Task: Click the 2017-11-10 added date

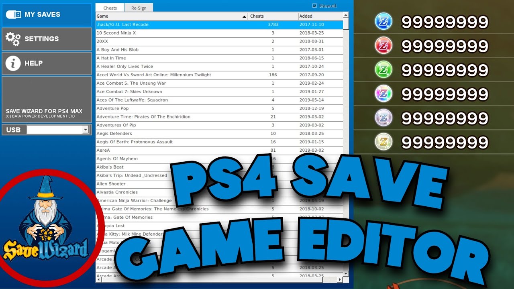Action: pyautogui.click(x=312, y=24)
